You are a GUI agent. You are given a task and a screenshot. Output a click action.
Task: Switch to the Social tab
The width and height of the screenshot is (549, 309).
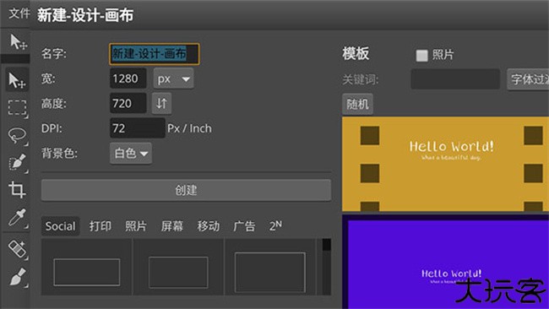click(x=60, y=226)
